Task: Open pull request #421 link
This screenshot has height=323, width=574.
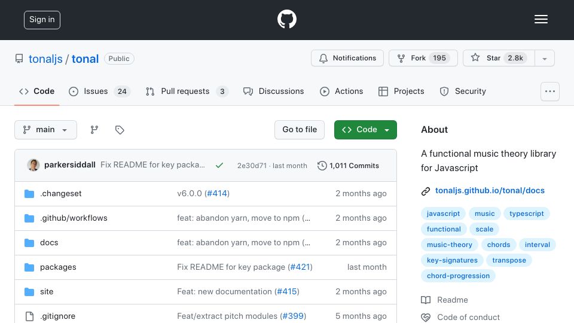Action: [x=300, y=267]
